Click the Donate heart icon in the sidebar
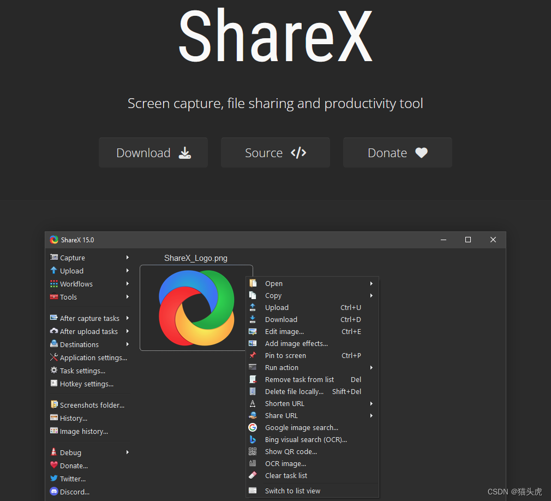 [54, 465]
